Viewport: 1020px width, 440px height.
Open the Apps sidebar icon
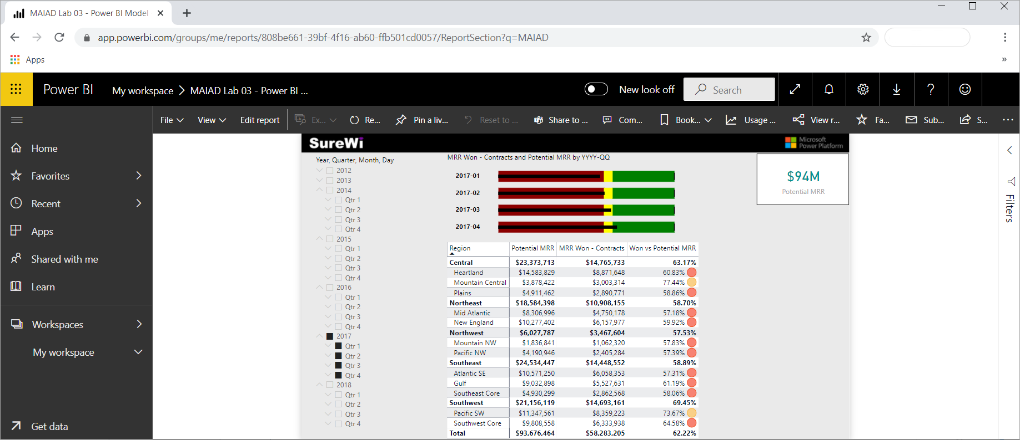(17, 231)
